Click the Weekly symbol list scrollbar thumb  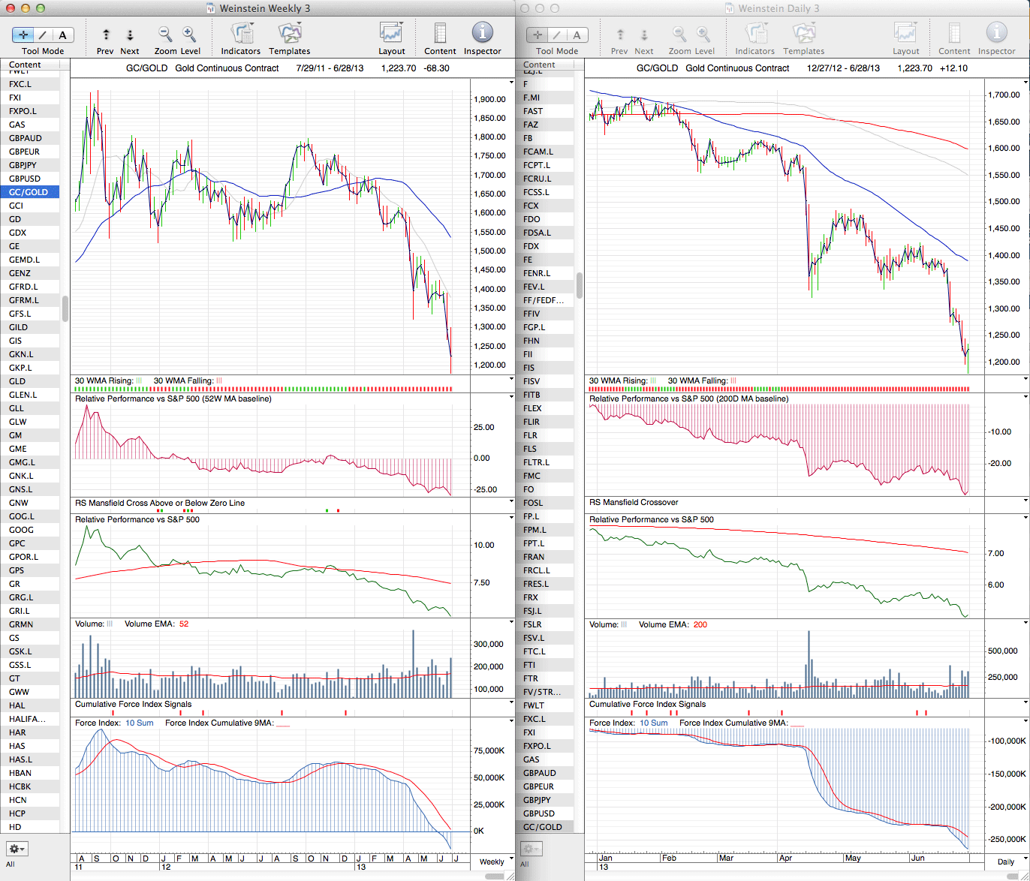tap(65, 308)
